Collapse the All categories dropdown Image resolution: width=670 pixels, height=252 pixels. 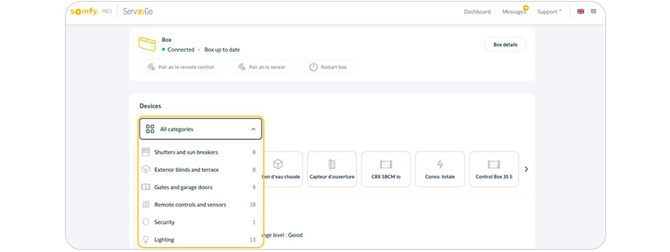coord(253,129)
